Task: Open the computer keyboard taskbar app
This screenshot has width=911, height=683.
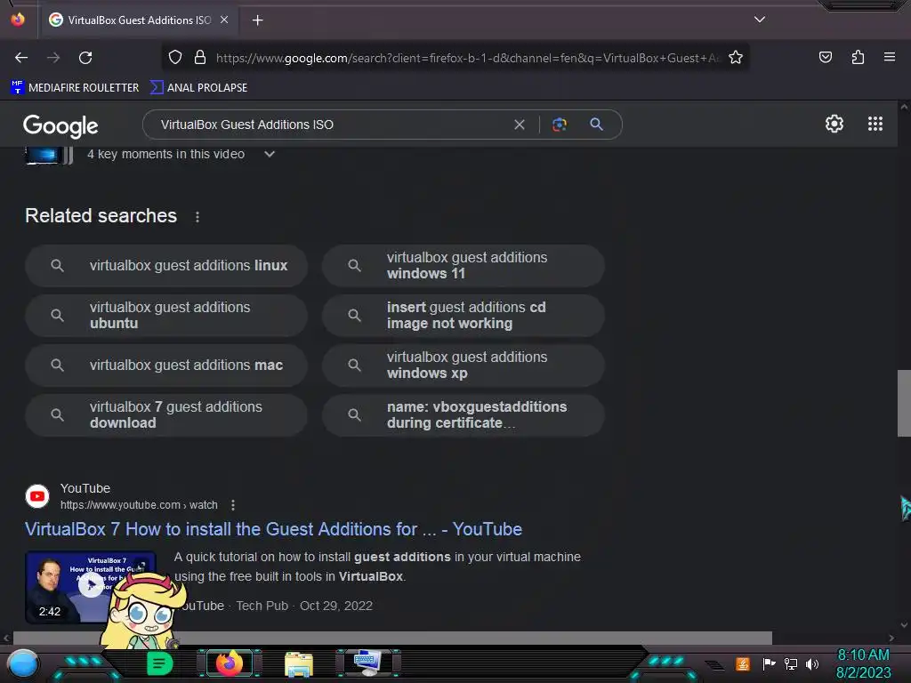Action: 367,663
